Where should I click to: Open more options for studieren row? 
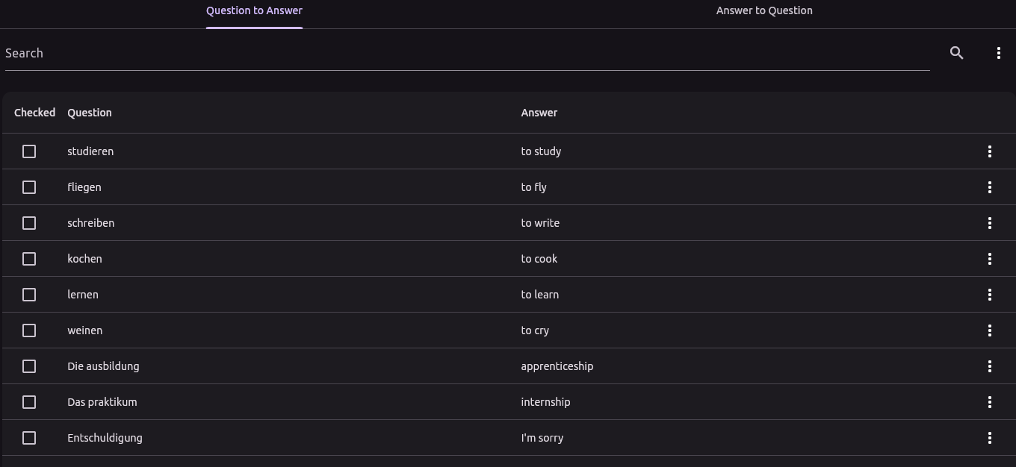[x=989, y=151]
